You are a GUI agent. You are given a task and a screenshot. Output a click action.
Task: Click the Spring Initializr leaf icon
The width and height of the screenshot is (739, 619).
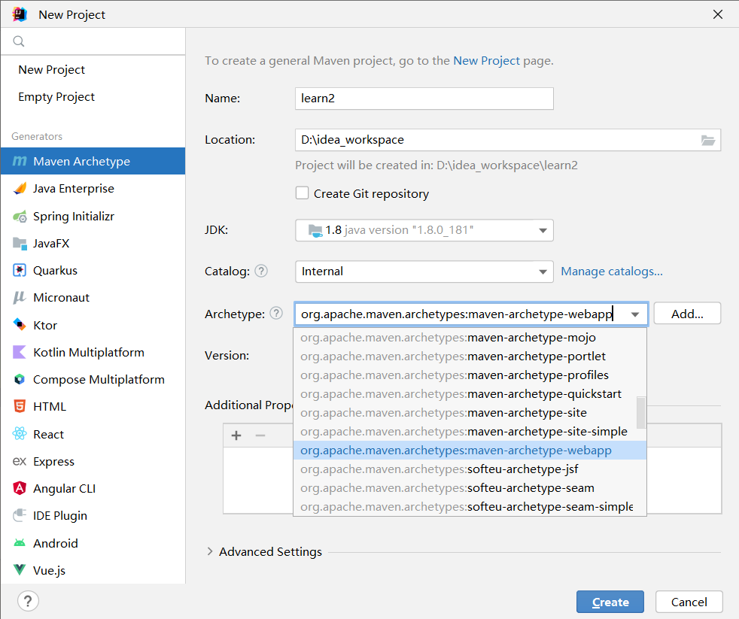pyautogui.click(x=20, y=217)
